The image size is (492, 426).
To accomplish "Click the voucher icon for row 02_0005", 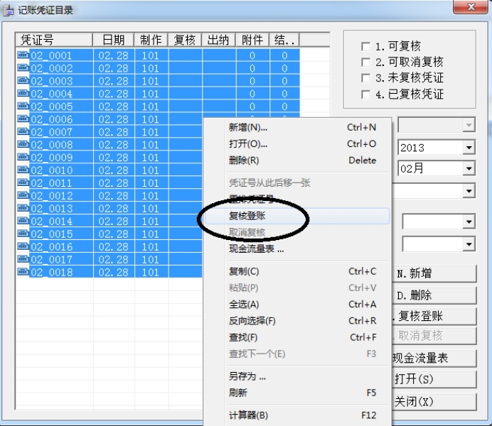I will pos(23,106).
